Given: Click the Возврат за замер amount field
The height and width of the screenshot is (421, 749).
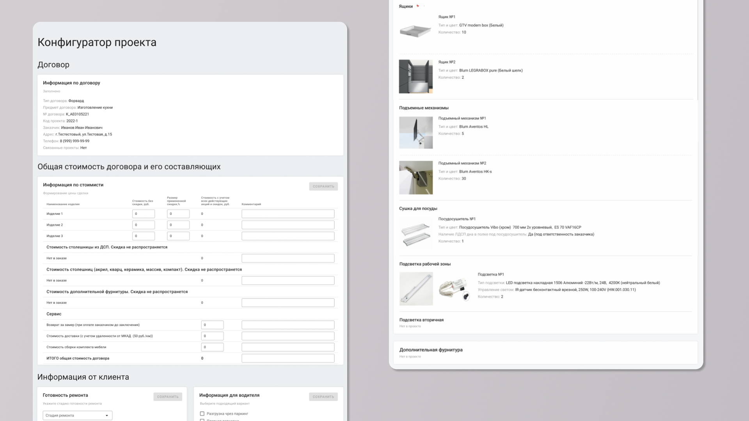Looking at the screenshot, I should 213,325.
